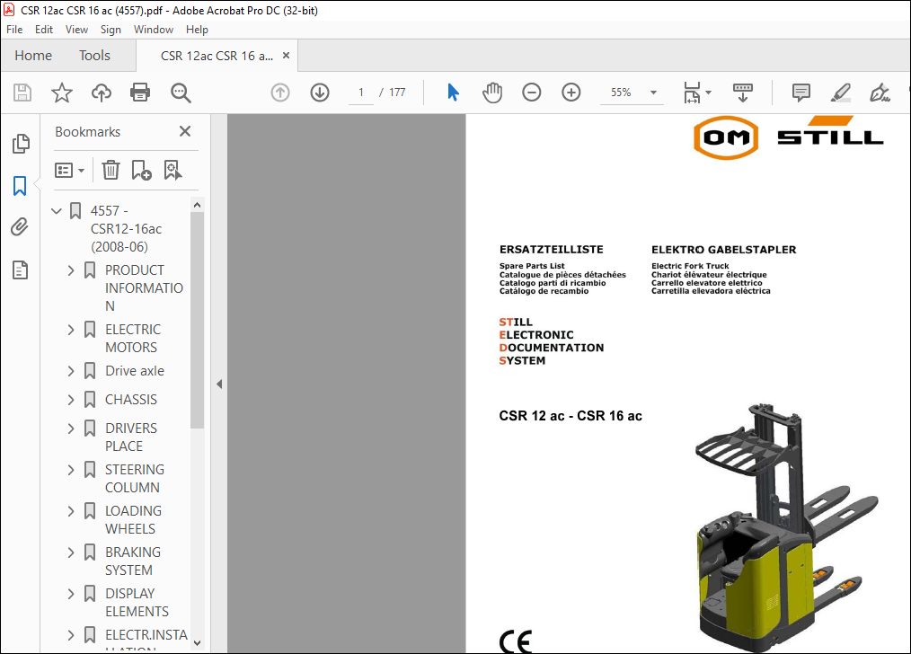Image resolution: width=911 pixels, height=654 pixels.
Task: Open the File menu
Action: click(14, 30)
